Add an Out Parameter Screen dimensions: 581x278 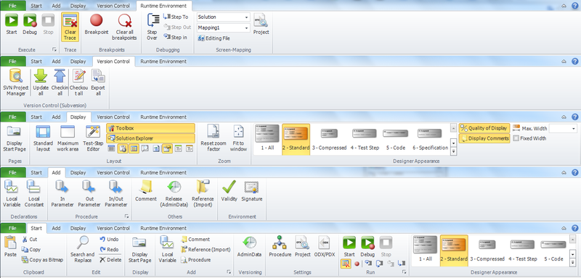tap(89, 193)
